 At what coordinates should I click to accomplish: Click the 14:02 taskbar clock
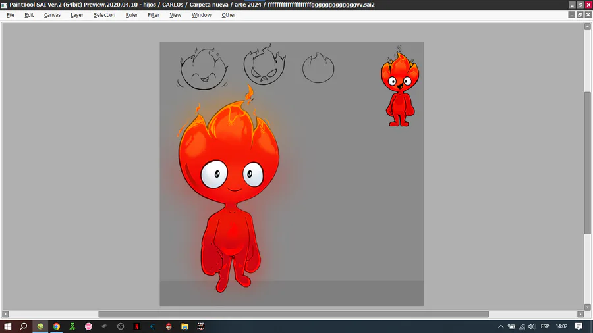point(561,326)
